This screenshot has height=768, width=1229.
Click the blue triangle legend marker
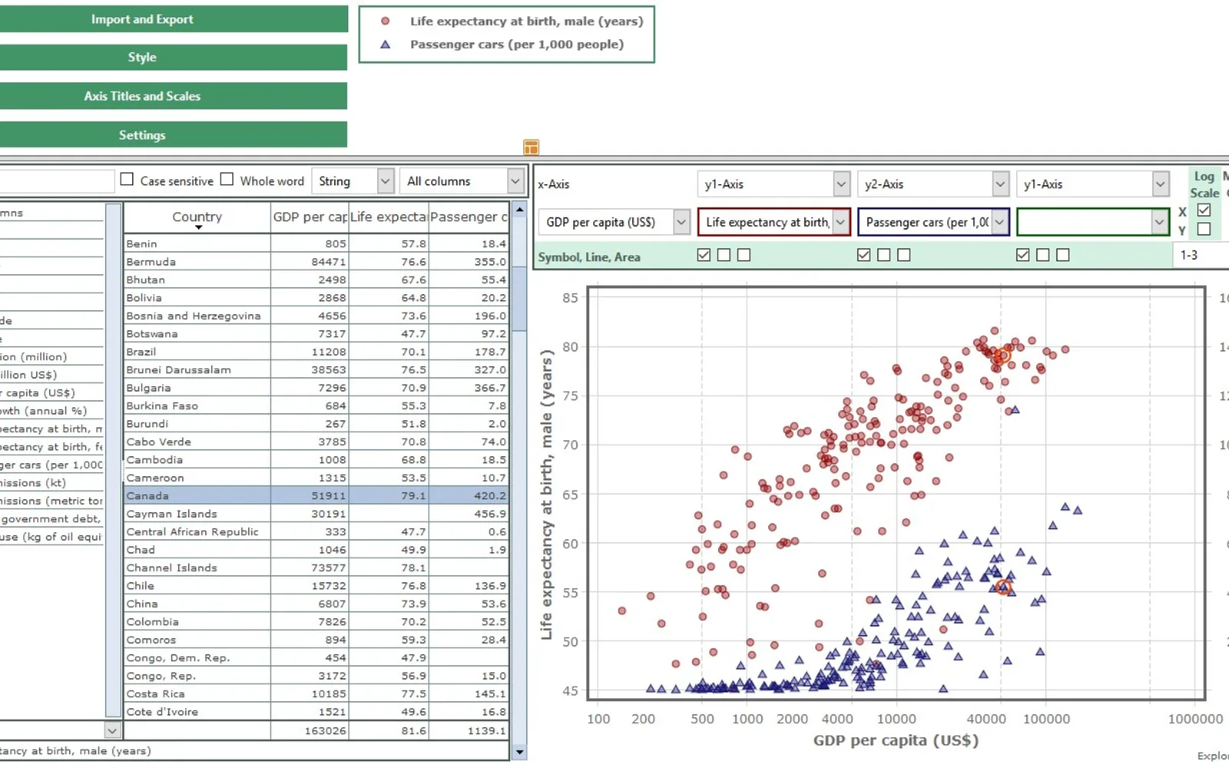point(386,45)
